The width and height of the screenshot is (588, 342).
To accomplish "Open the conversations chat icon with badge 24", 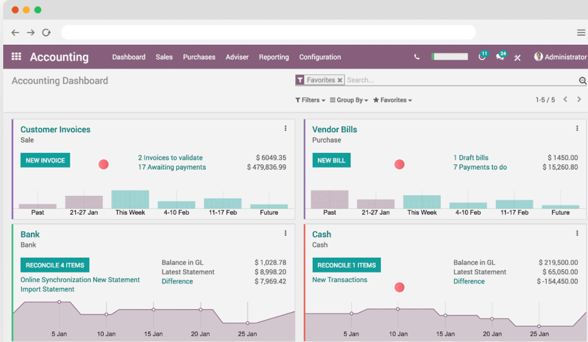I will click(x=500, y=56).
